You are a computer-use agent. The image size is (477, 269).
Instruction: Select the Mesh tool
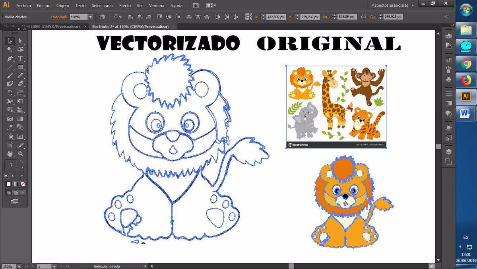click(x=10, y=118)
